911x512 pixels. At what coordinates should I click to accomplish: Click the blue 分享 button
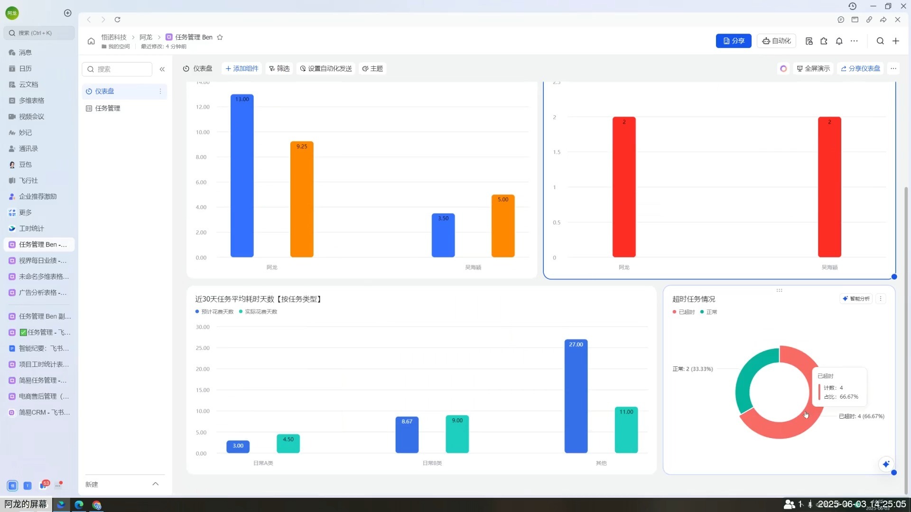pos(733,41)
